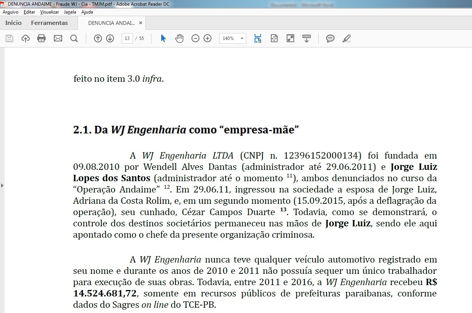Open the Arquivo menu

tap(11, 12)
